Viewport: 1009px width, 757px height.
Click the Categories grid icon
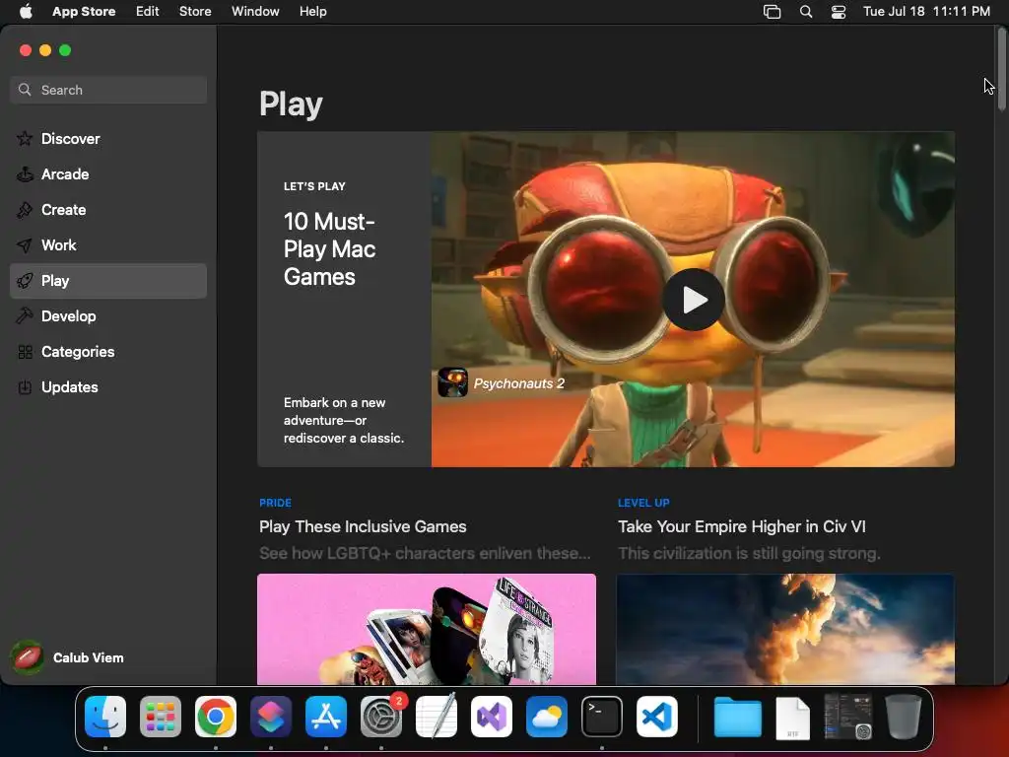tap(25, 352)
